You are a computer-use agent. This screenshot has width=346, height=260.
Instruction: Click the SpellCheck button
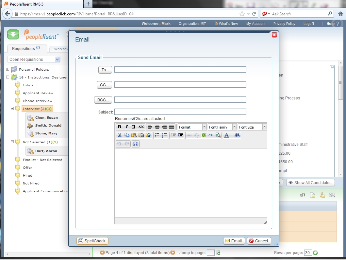coord(92,241)
